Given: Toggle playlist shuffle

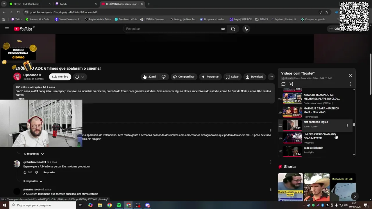Looking at the screenshot, I should pyautogui.click(x=291, y=84).
